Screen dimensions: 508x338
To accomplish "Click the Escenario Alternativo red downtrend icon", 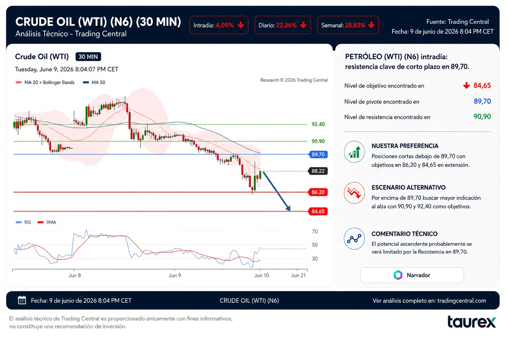I will (x=354, y=193).
